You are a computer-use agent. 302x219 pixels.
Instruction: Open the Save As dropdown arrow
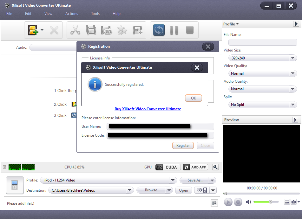[x=212, y=181]
